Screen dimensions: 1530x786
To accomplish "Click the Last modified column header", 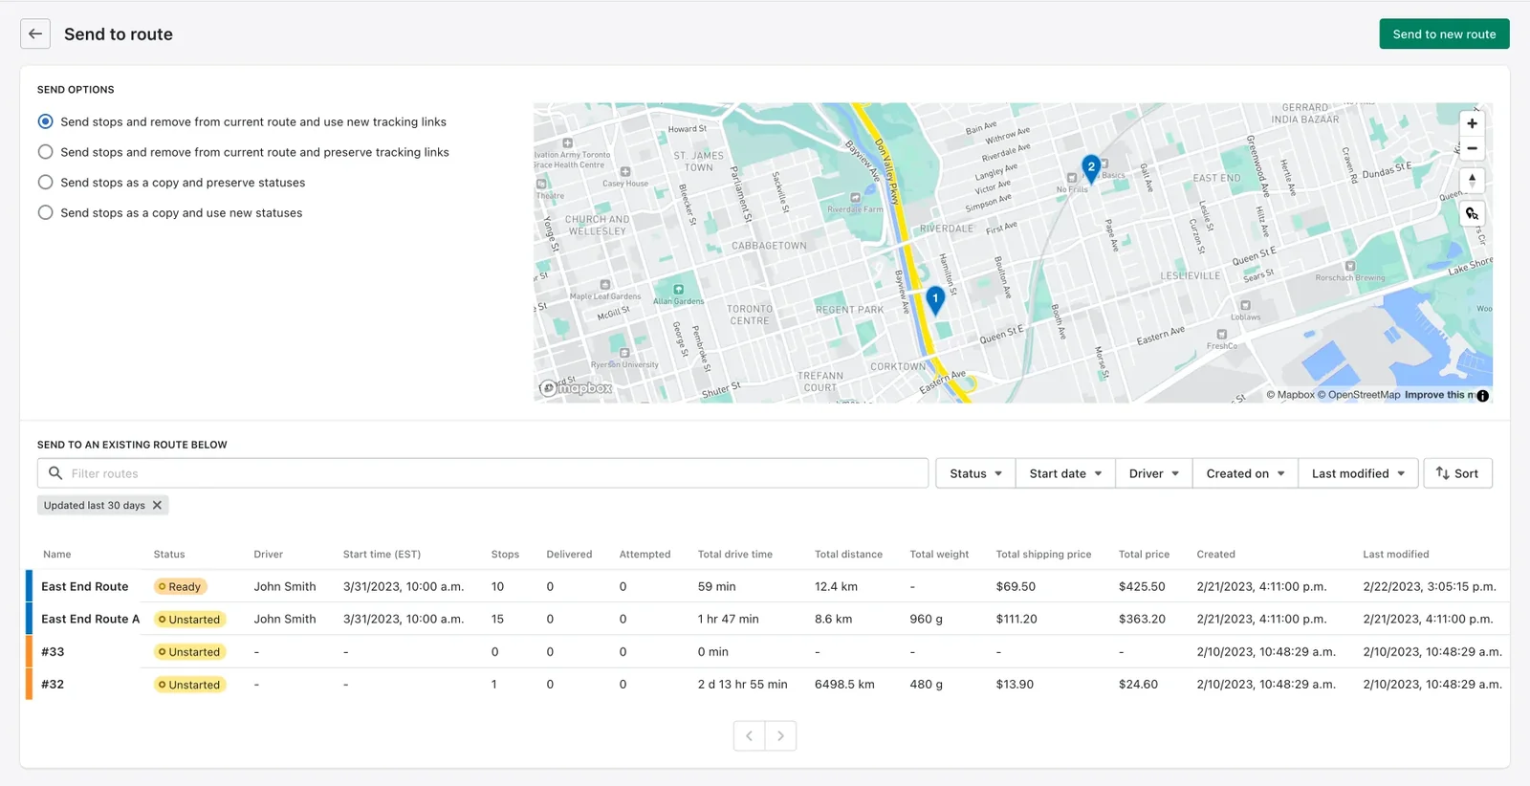I will (x=1396, y=555).
